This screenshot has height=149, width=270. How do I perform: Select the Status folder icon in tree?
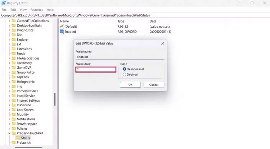coord(18,138)
